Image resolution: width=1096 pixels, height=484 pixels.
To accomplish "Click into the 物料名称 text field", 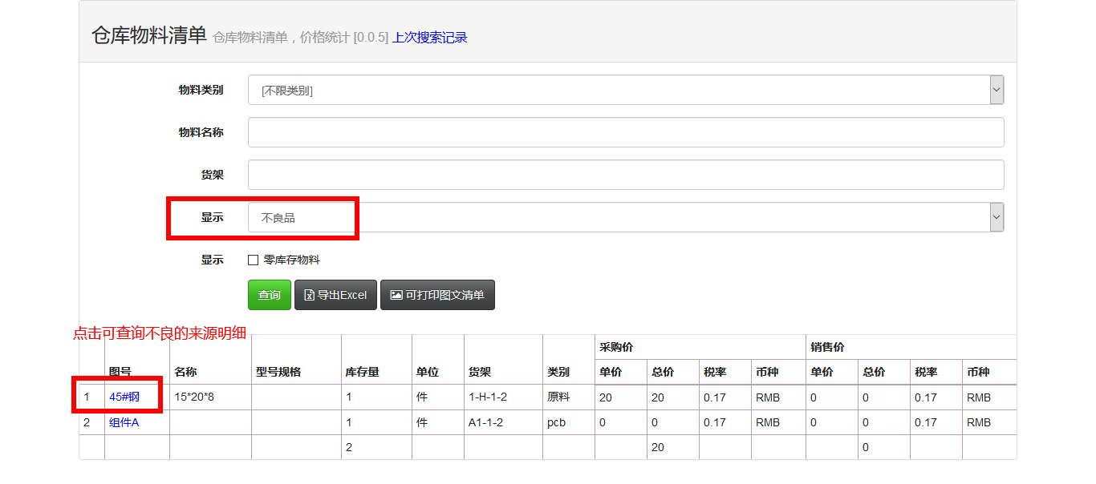I will pyautogui.click(x=626, y=133).
